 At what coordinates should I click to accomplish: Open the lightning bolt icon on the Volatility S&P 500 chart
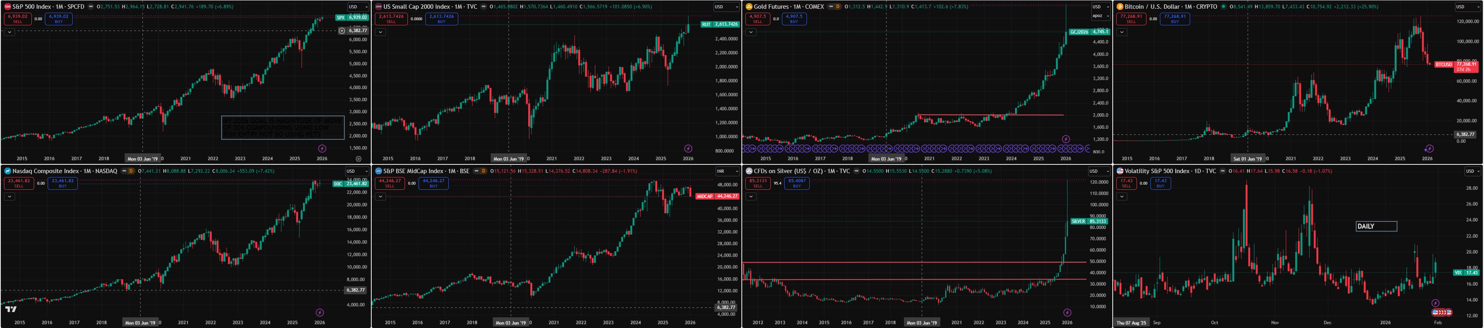pyautogui.click(x=1436, y=303)
